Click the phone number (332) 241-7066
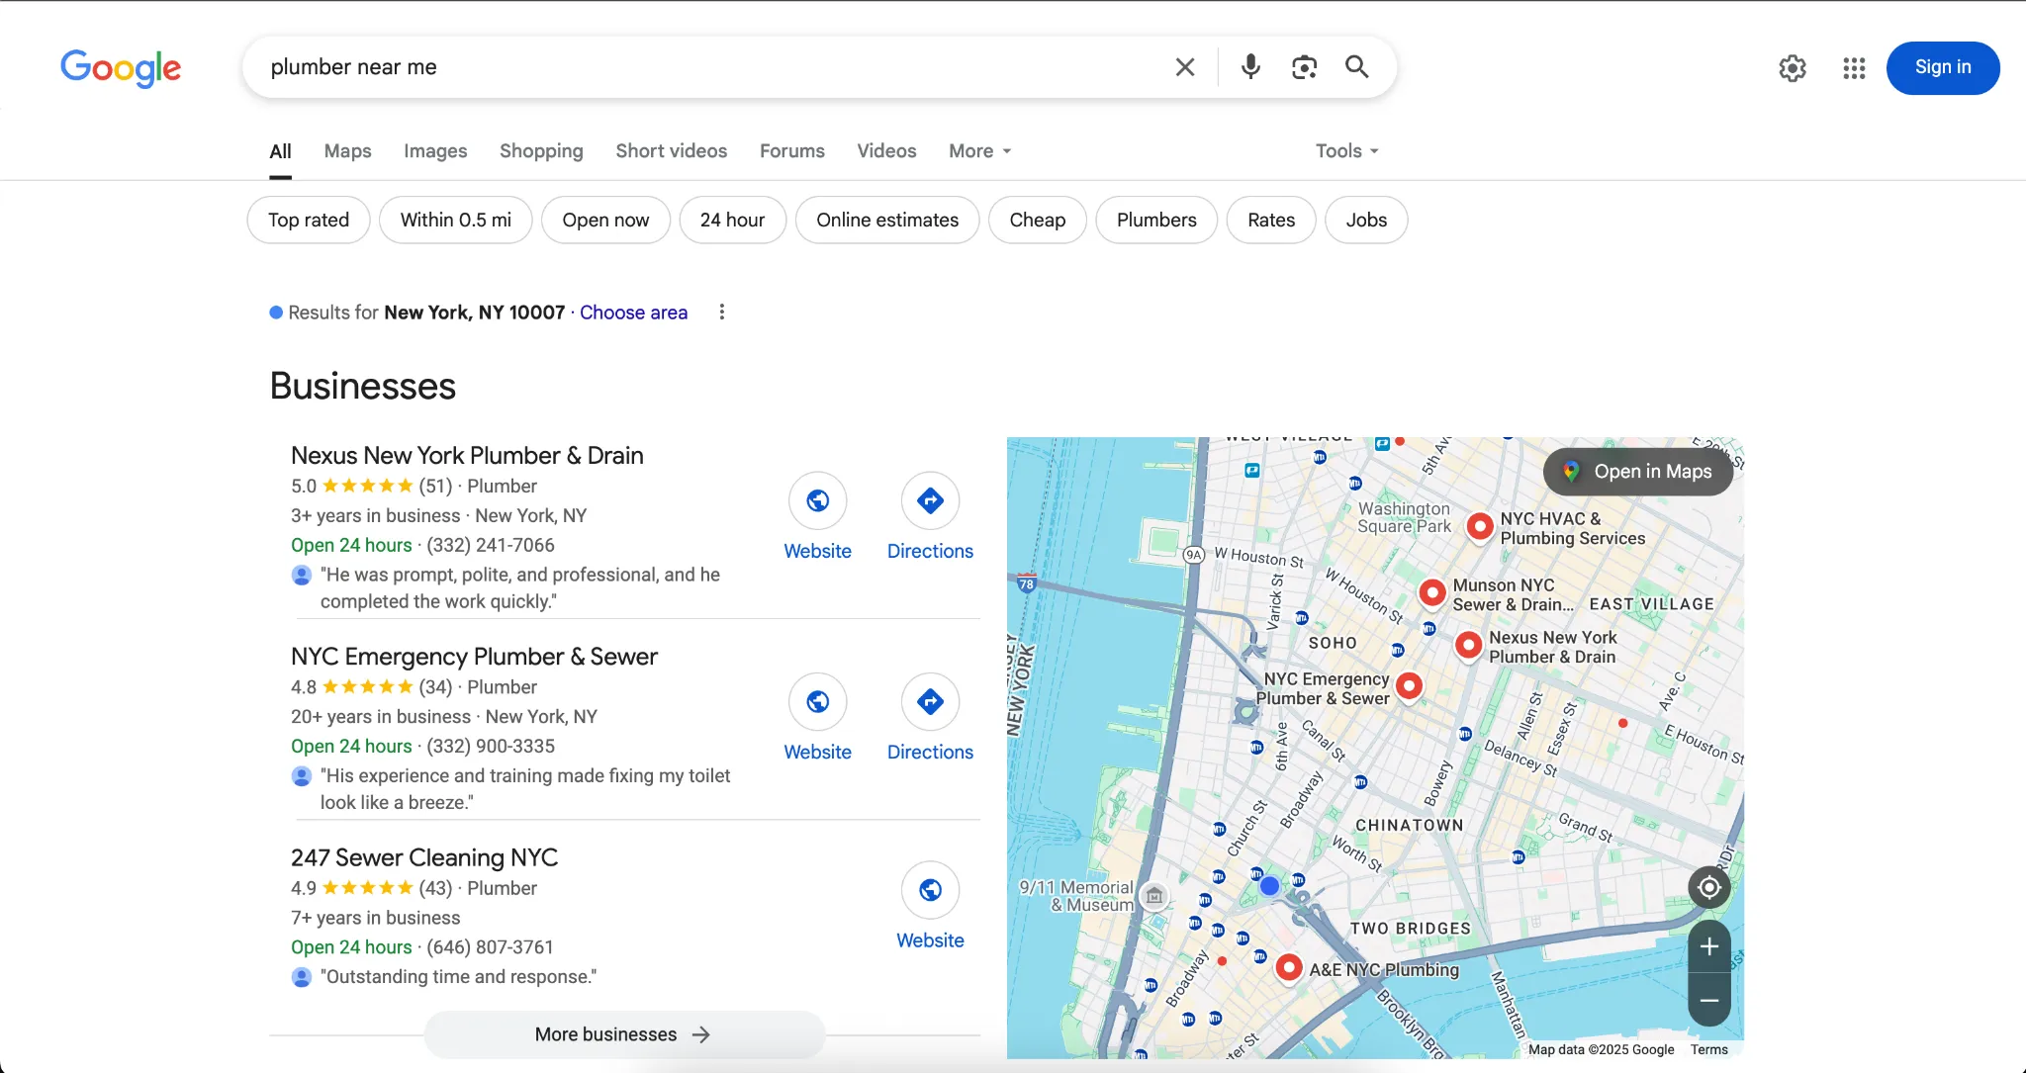This screenshot has width=2026, height=1073. pyautogui.click(x=491, y=545)
